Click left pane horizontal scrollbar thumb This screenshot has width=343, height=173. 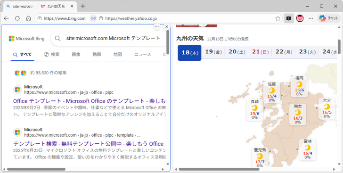pyautogui.click(x=36, y=169)
